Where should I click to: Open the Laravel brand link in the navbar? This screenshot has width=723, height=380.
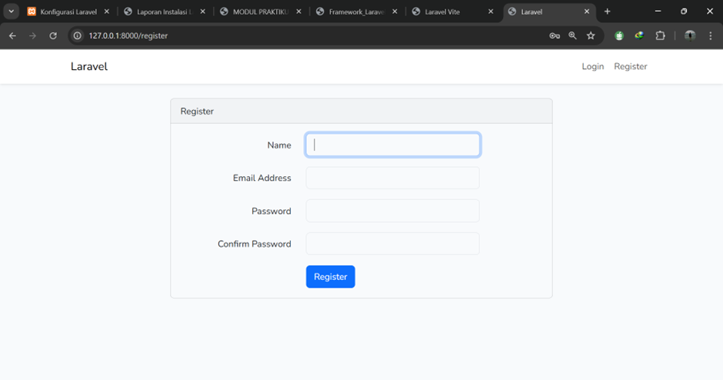[x=89, y=66]
